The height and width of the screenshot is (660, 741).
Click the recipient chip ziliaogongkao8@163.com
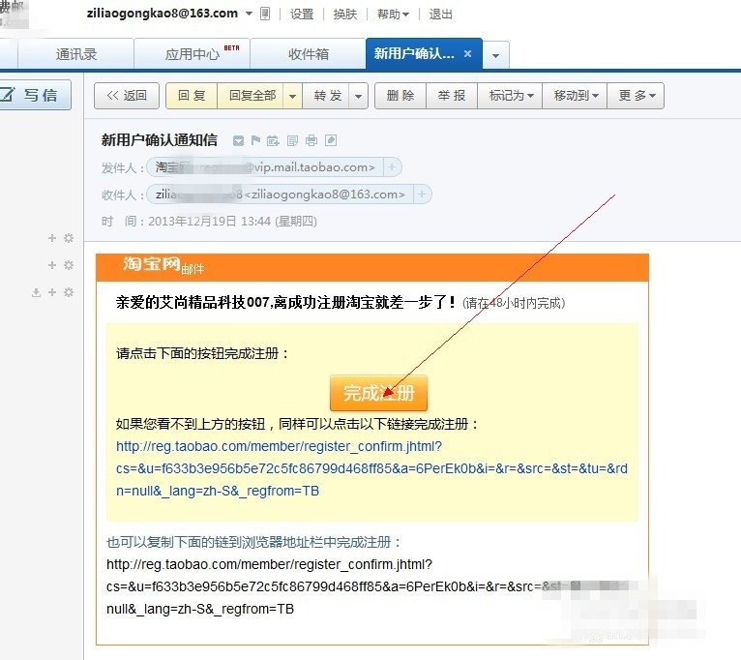281,195
